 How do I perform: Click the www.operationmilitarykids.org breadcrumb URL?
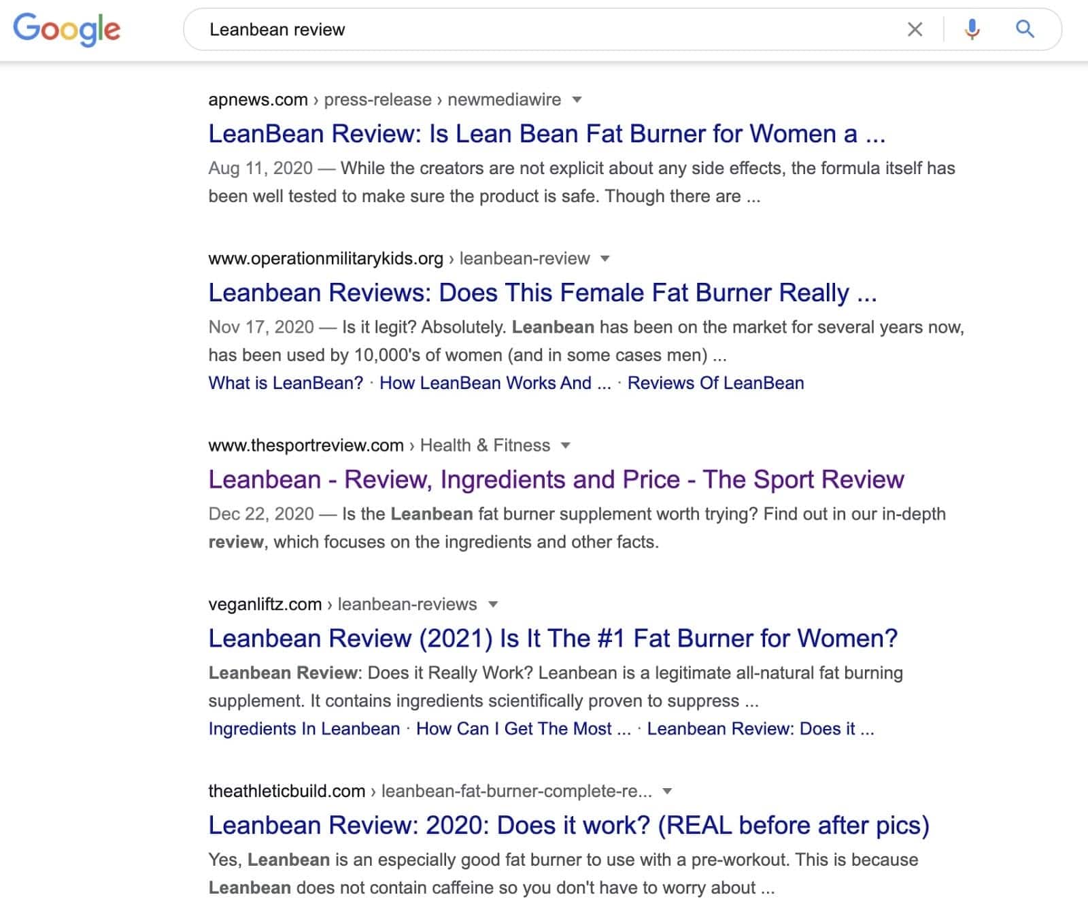pos(399,259)
